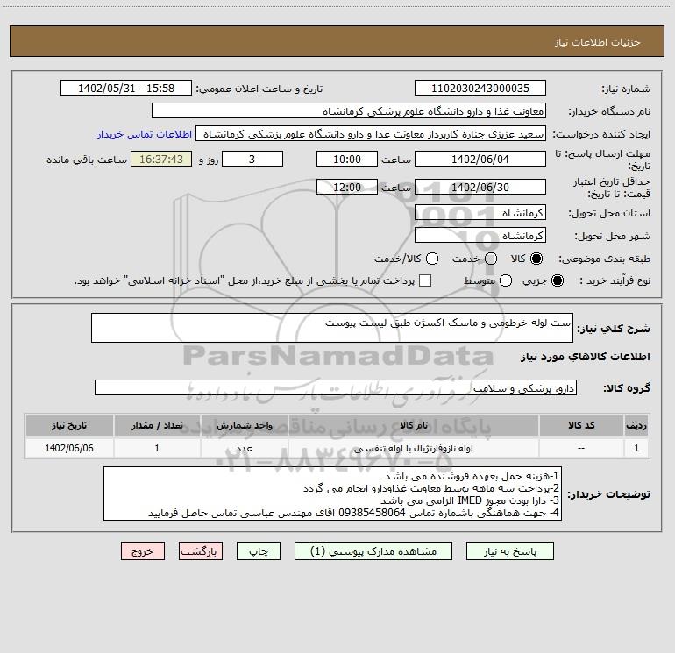Choose جزیی purchase process type

[x=558, y=280]
